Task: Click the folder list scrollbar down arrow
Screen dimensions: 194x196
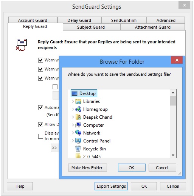Action: (x=173, y=155)
